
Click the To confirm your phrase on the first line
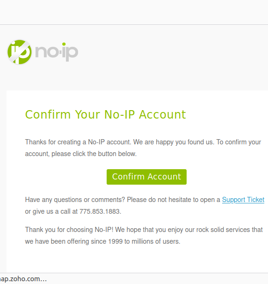pyautogui.click(x=239, y=142)
